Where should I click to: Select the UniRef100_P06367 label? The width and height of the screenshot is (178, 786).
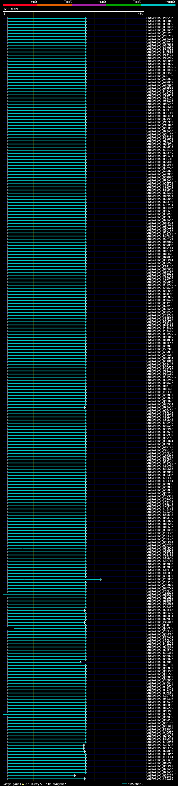(159, 607)
